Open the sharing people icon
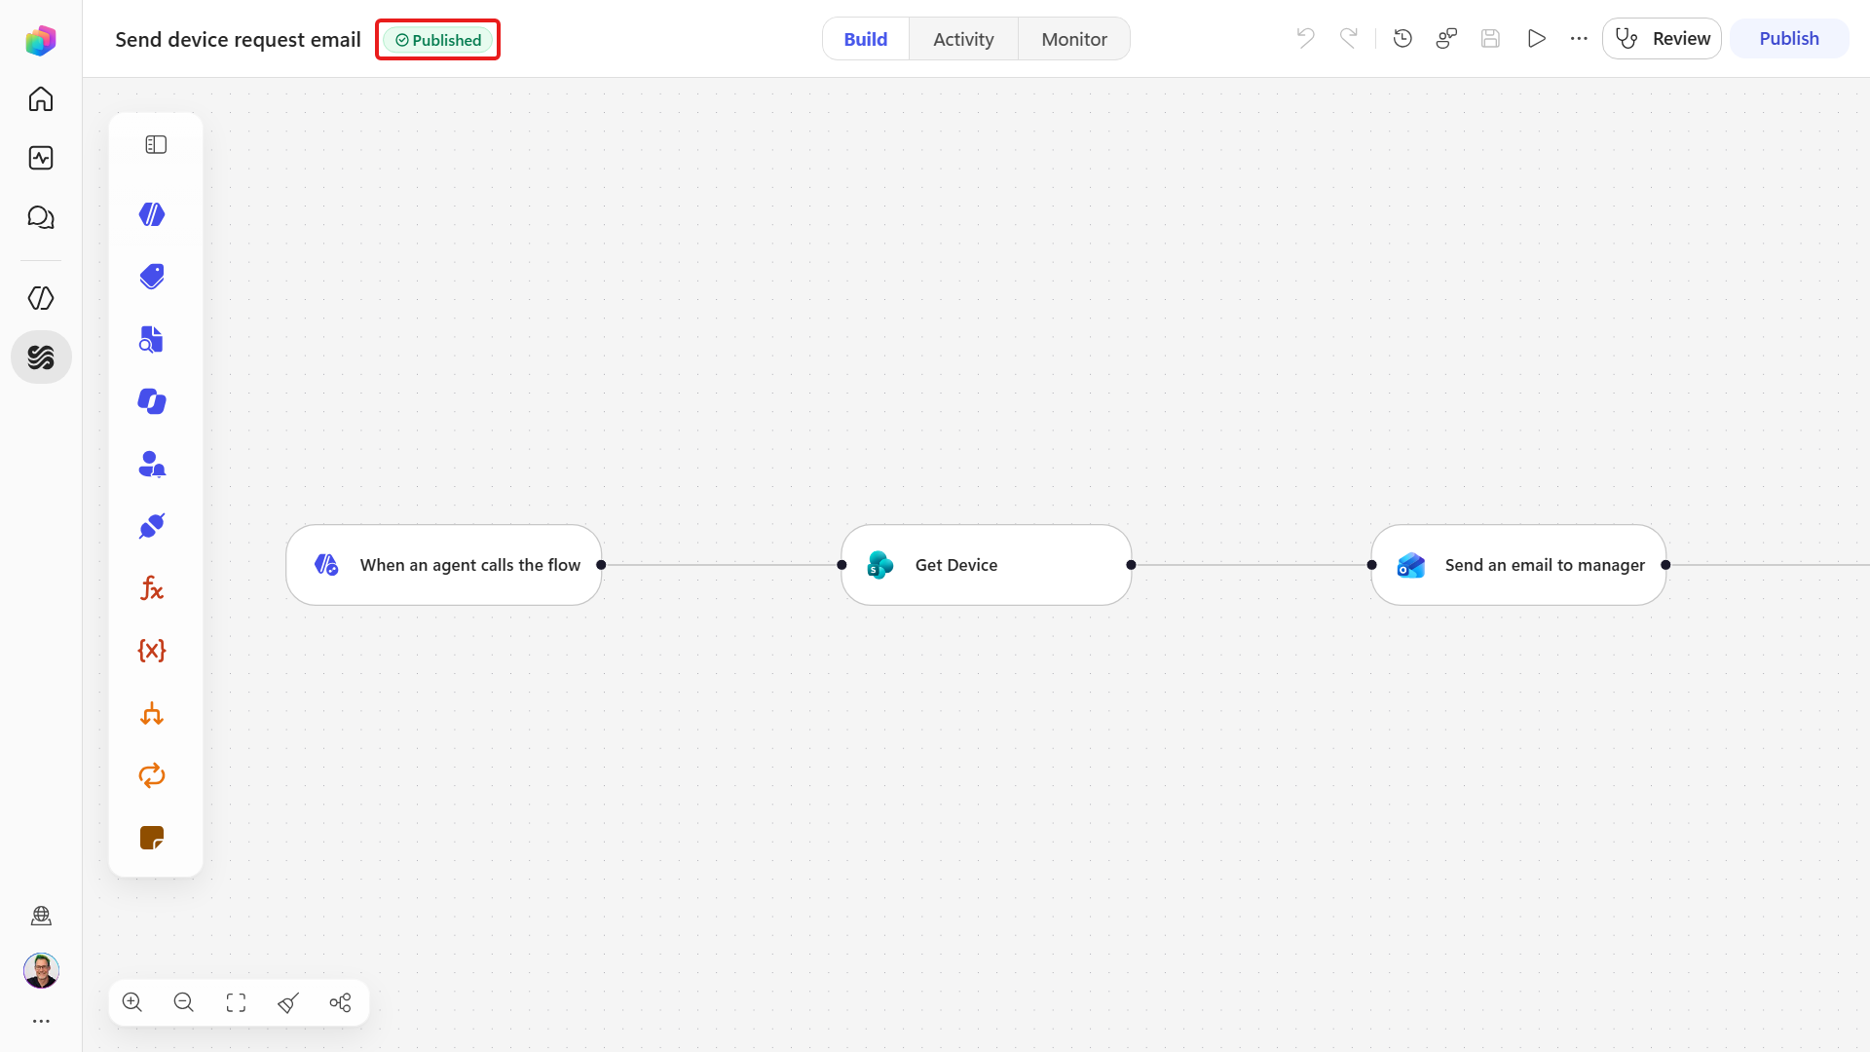 tap(1447, 38)
